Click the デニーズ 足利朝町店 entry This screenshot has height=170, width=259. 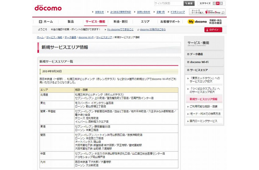[x=87, y=118]
